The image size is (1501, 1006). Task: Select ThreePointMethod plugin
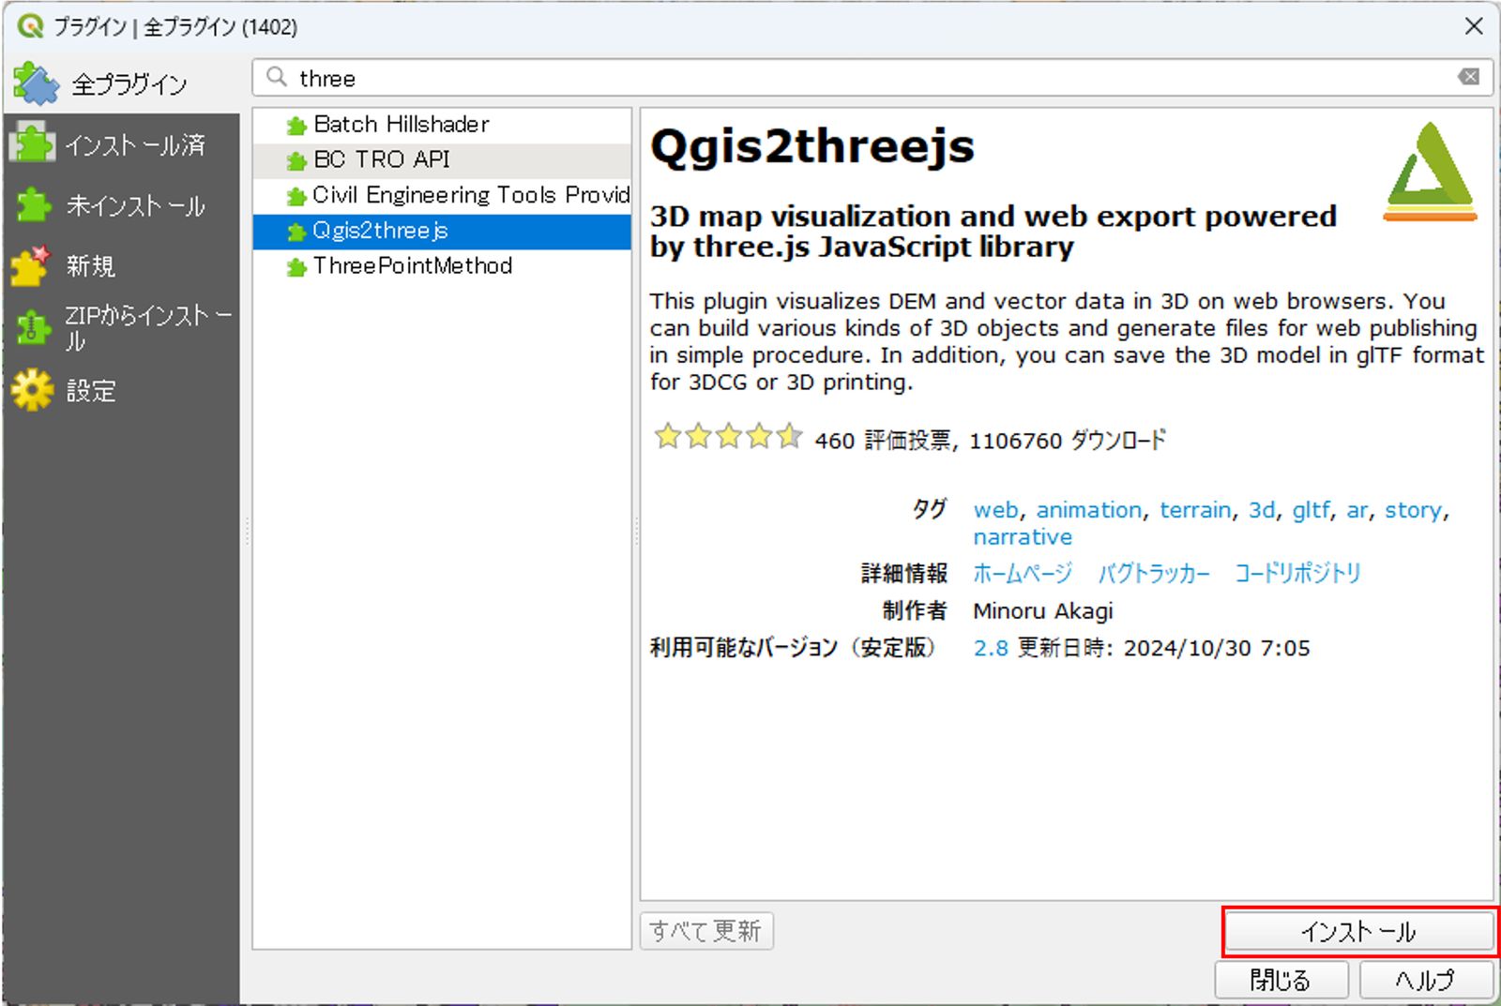pyautogui.click(x=442, y=266)
